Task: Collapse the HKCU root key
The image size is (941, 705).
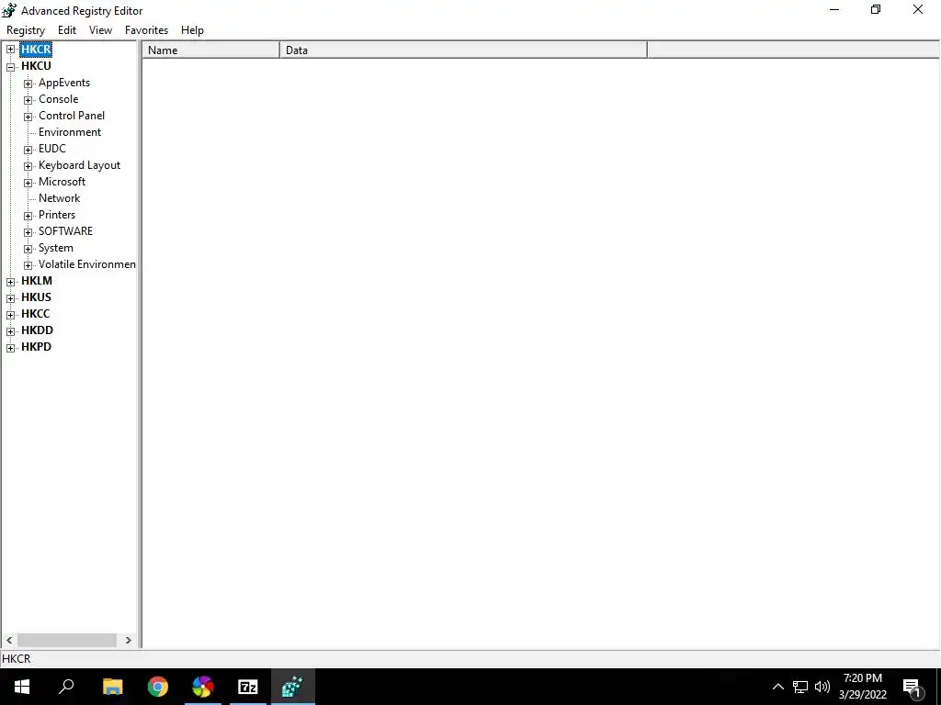Action: 11,66
